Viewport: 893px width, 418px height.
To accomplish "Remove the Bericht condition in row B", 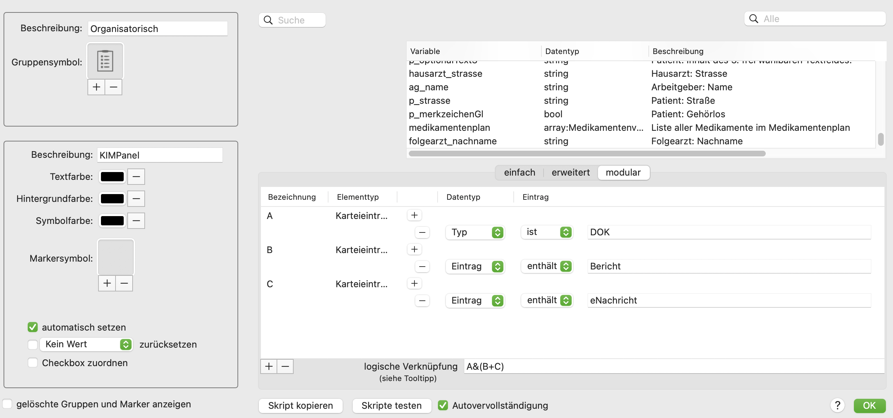I will point(422,266).
